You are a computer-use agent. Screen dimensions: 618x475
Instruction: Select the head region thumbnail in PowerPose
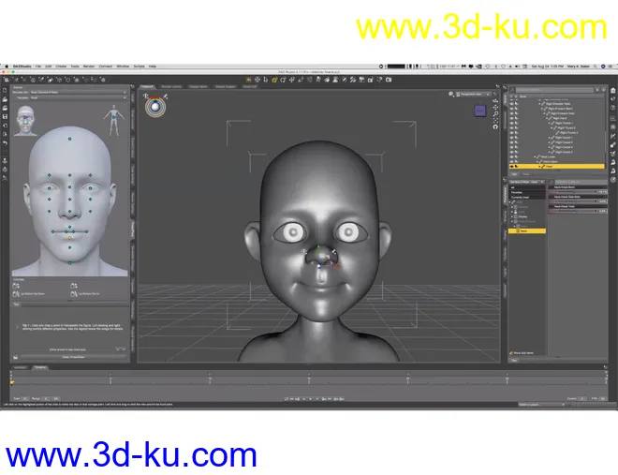click(x=26, y=118)
